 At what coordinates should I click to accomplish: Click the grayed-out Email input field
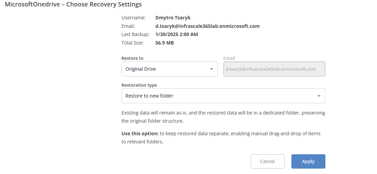pyautogui.click(x=274, y=69)
